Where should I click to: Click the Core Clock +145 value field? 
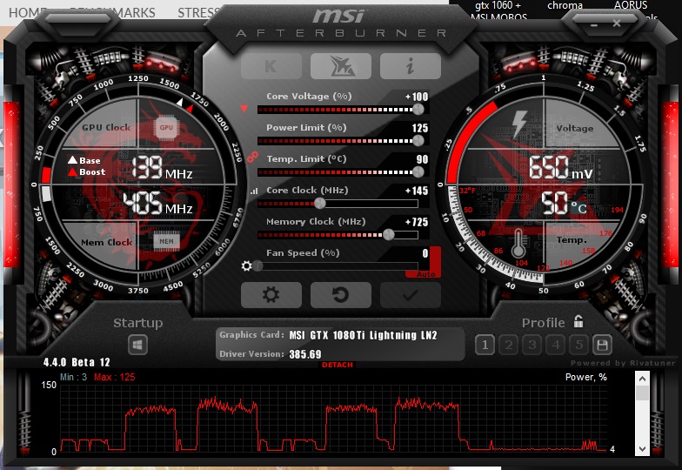click(416, 191)
